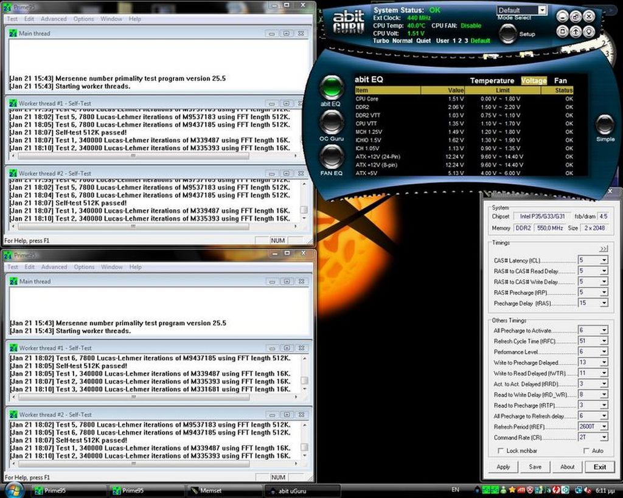Click Apply in Memset
This screenshot has height=498, width=623.
pos(503,467)
